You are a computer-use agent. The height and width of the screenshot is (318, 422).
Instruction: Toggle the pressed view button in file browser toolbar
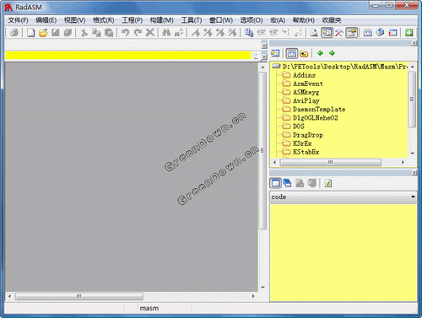click(x=292, y=53)
